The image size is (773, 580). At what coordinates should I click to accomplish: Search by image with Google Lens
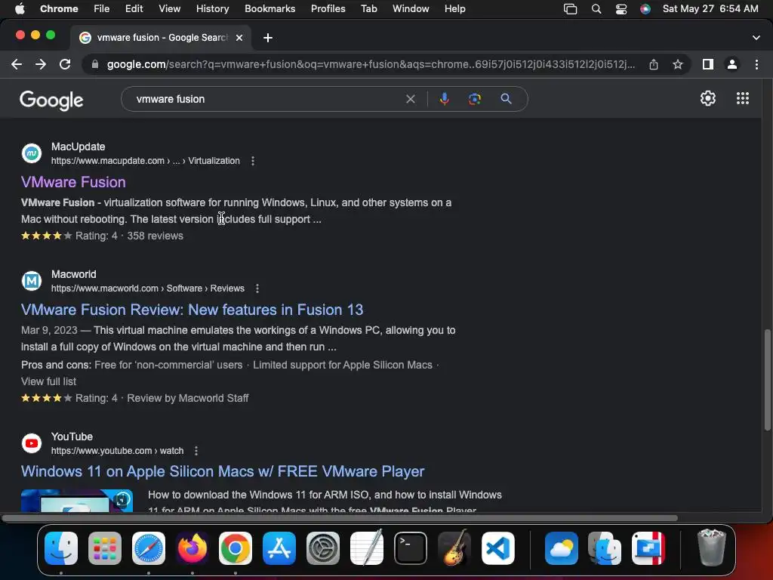pyautogui.click(x=474, y=99)
